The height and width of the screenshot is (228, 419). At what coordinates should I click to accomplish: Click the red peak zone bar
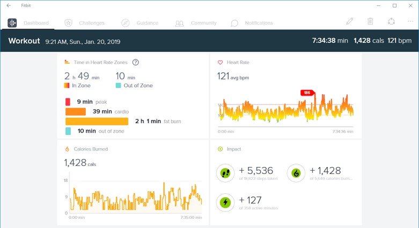coord(68,102)
